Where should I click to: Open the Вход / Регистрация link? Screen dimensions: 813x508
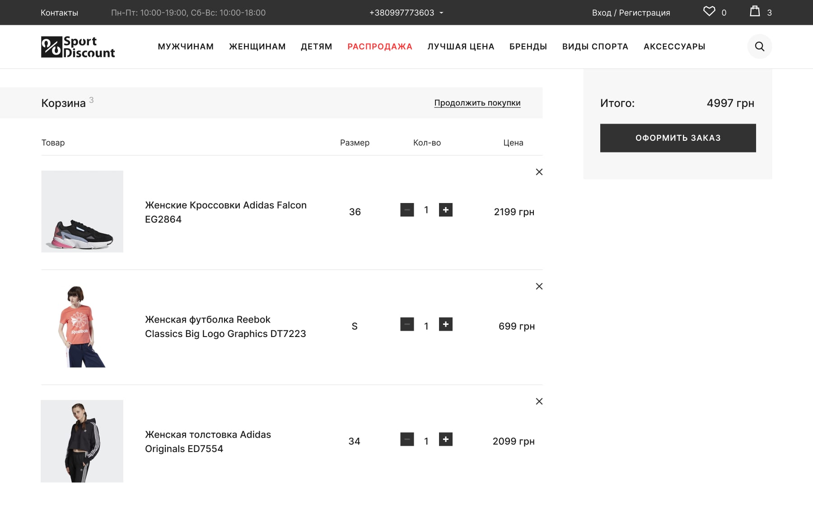631,13
